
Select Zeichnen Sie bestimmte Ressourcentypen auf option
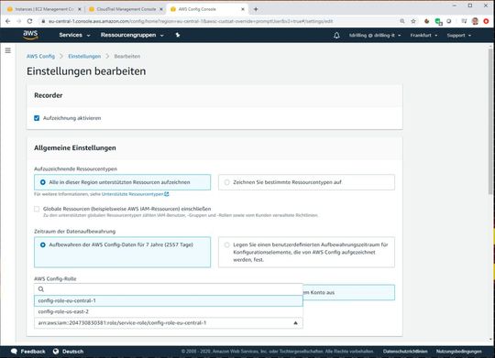point(306,182)
